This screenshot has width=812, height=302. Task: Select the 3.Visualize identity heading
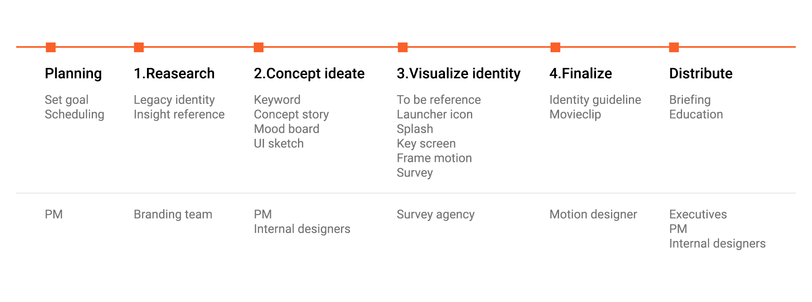[459, 74]
